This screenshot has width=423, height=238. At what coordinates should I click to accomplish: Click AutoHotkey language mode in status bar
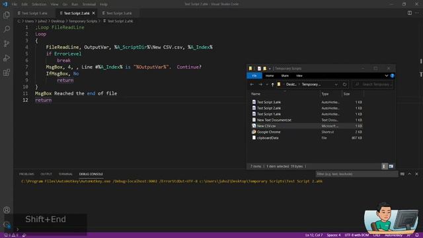(394, 235)
